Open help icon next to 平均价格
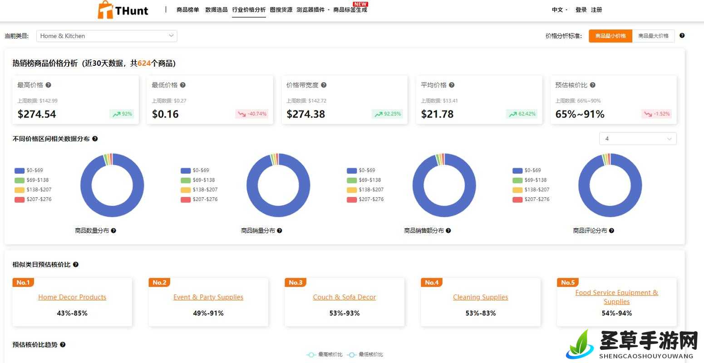The image size is (704, 363). pyautogui.click(x=452, y=85)
